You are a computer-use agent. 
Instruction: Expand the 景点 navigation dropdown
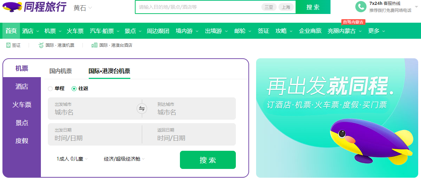140,31
